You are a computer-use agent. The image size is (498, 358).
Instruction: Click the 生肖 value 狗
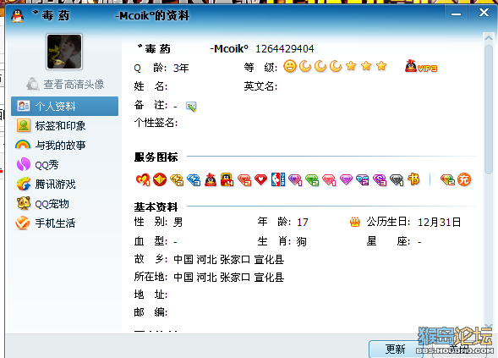coord(302,241)
